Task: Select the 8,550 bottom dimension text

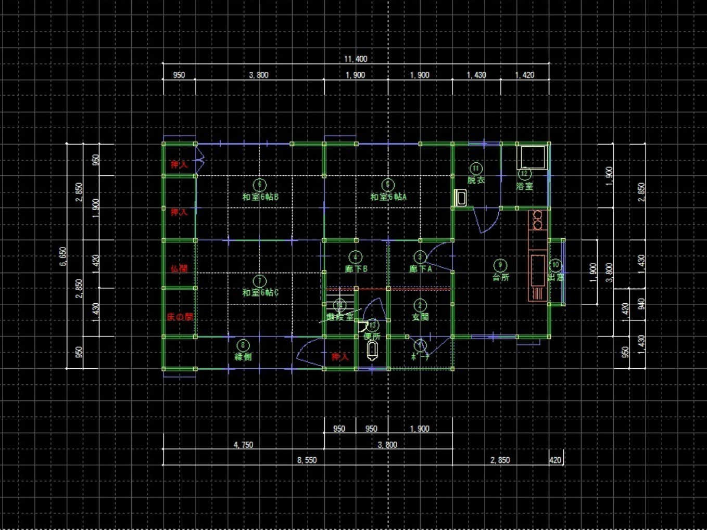Action: coord(307,460)
